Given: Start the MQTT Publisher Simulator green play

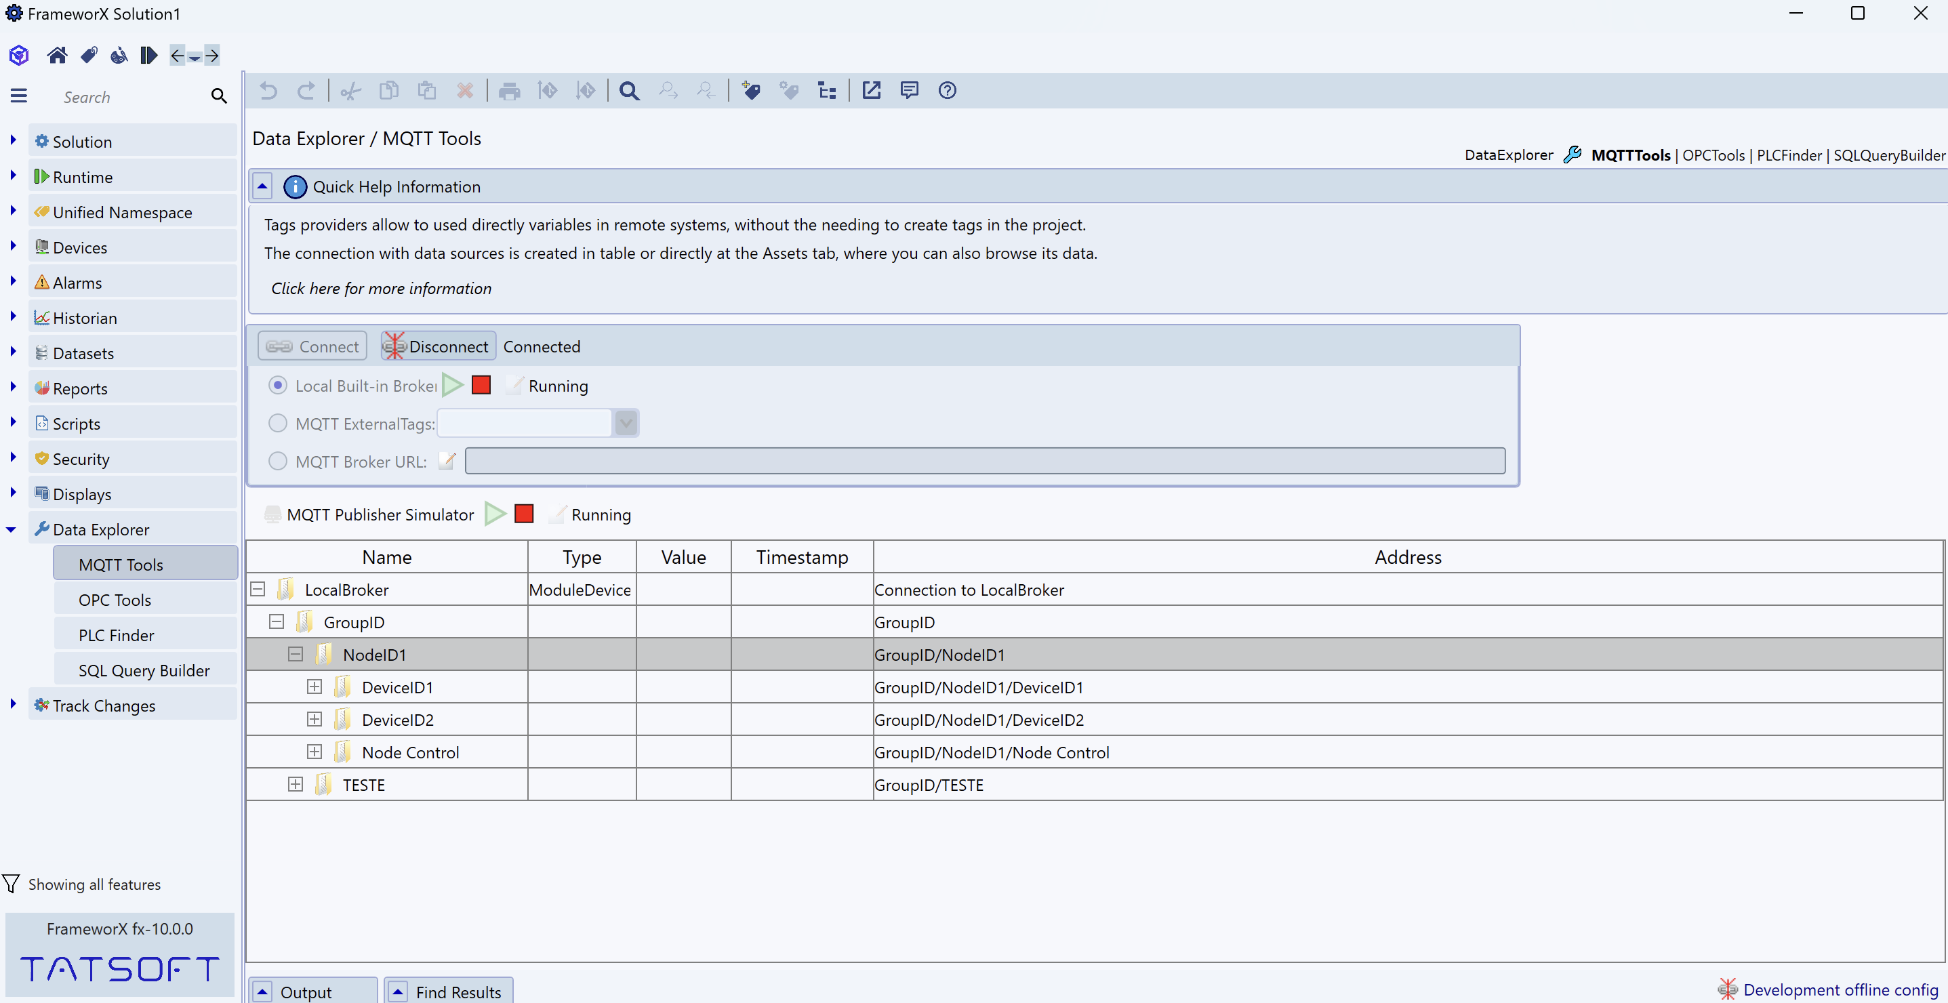Looking at the screenshot, I should tap(495, 514).
